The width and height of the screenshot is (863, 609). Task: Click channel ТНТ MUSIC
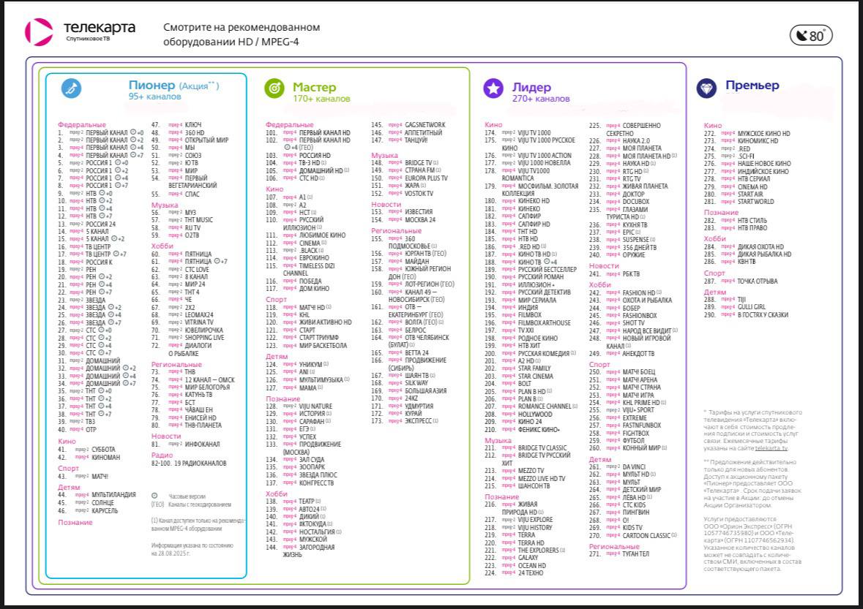(x=198, y=220)
